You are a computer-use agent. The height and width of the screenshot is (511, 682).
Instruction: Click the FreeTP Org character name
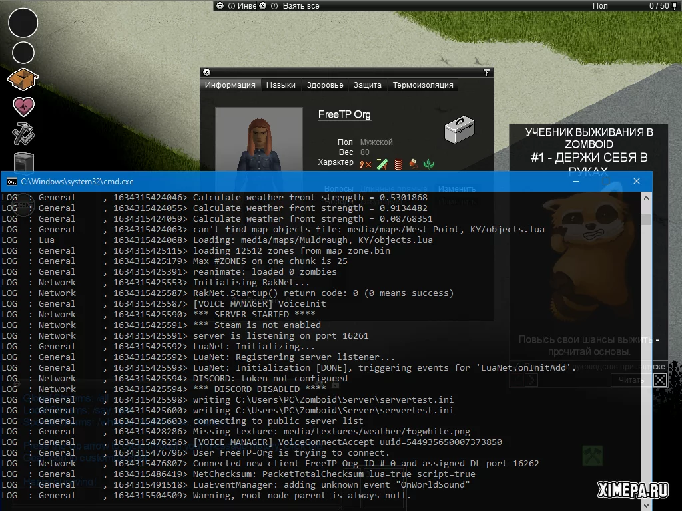click(x=344, y=115)
